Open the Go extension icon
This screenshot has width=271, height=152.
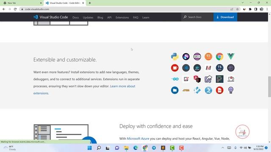pos(174,79)
